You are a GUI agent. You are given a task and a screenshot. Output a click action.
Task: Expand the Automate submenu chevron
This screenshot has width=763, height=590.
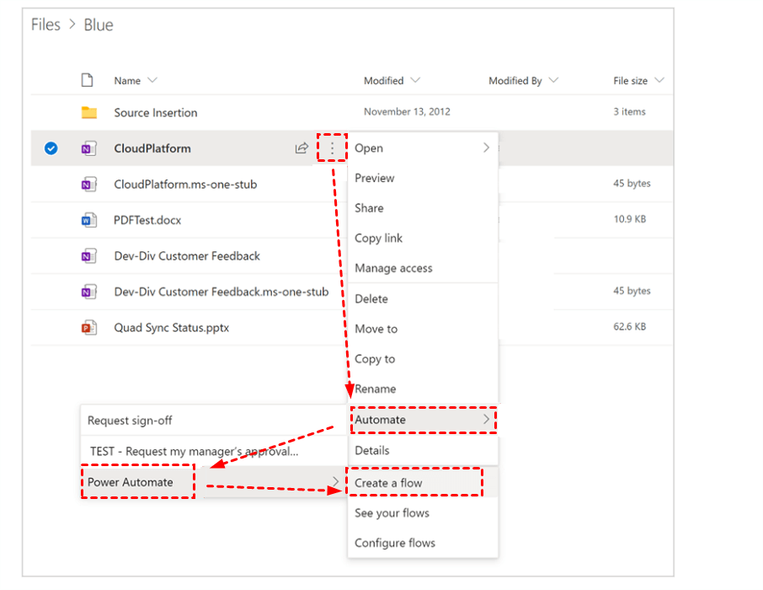(x=486, y=419)
